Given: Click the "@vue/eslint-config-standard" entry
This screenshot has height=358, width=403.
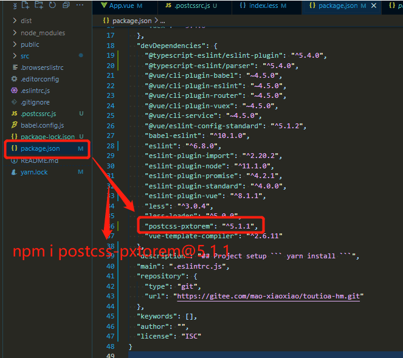Looking at the screenshot, I should tap(226, 126).
